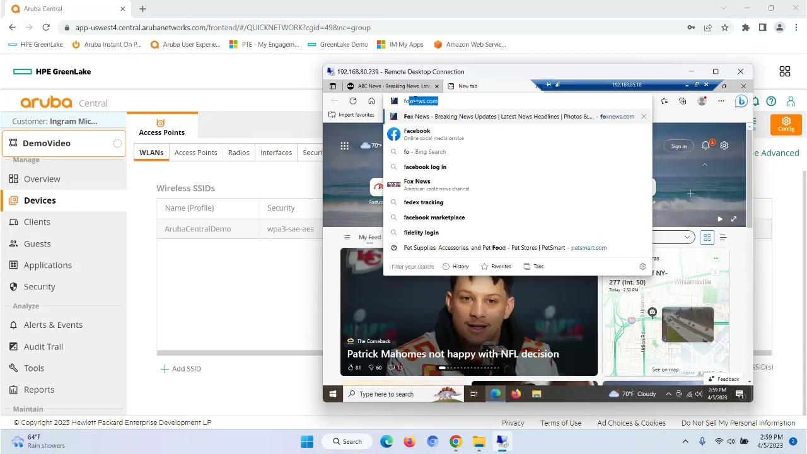Bookmark this page with Chrome's star icon

tap(725, 28)
